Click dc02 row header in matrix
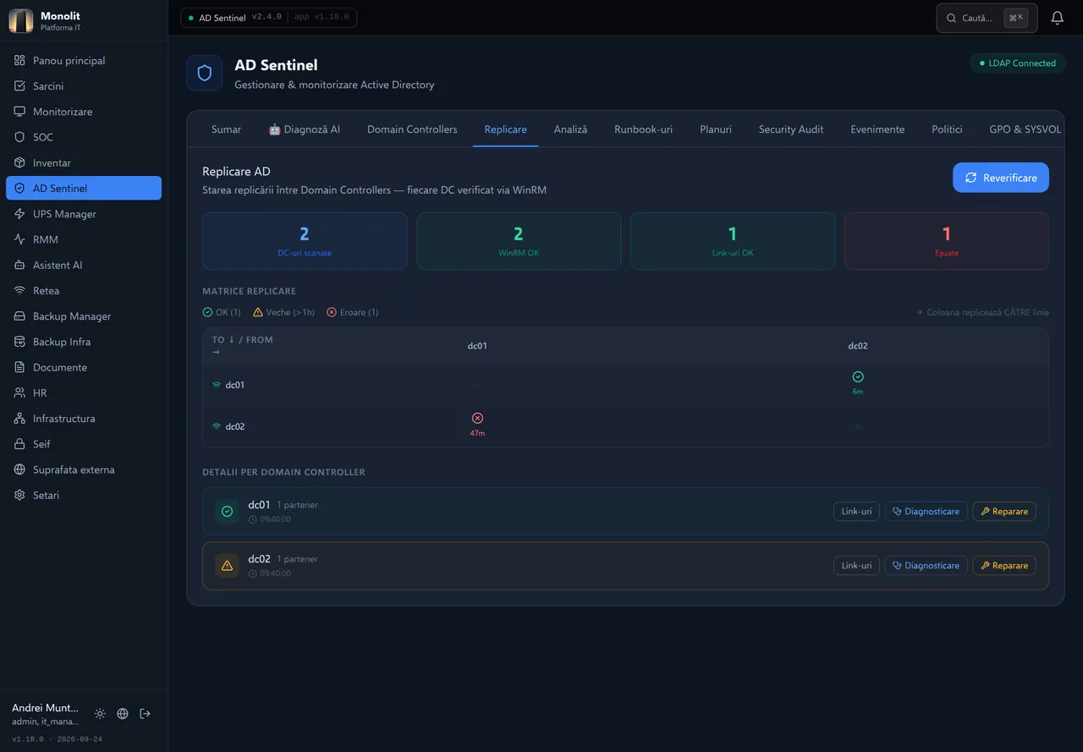 (x=228, y=426)
